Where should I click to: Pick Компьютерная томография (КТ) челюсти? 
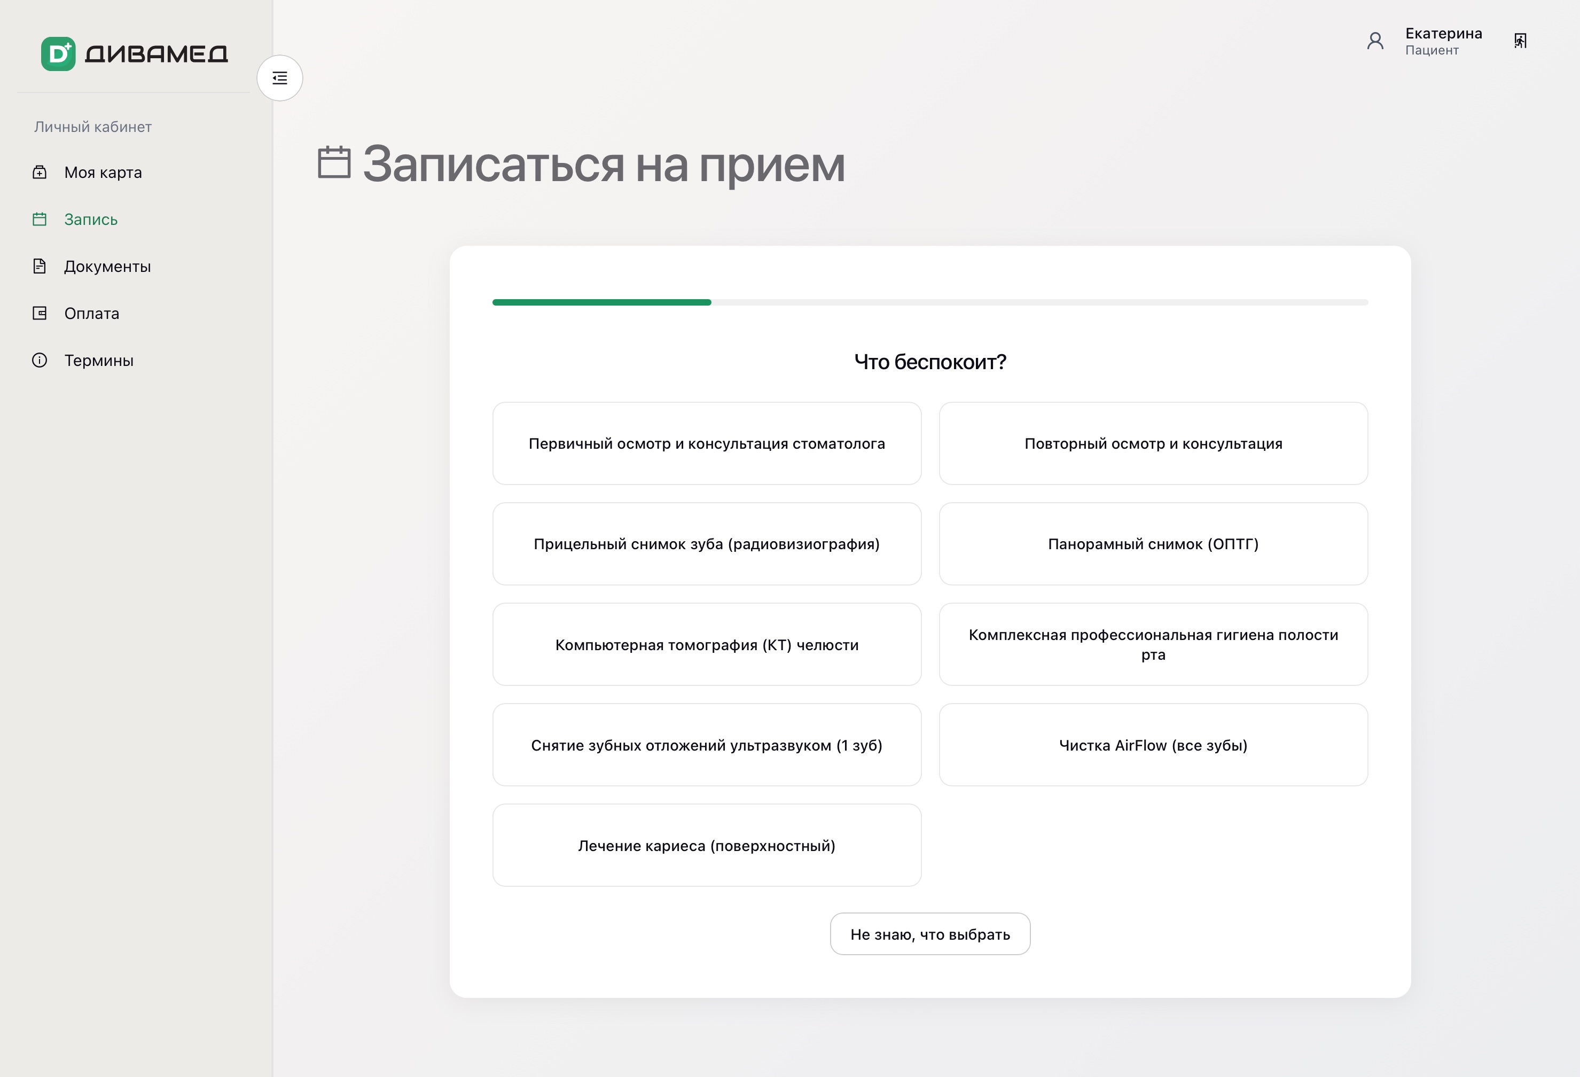(706, 645)
